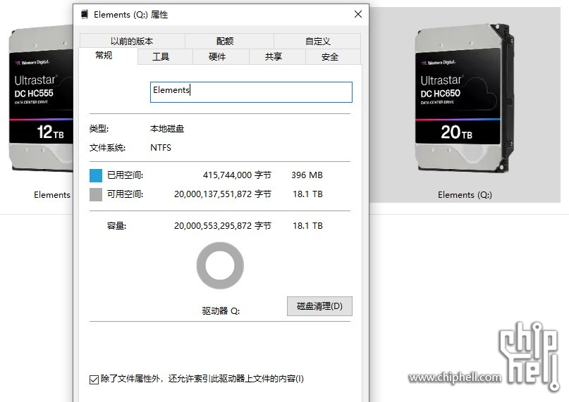Close the Elements (Q:) properties dialog
The image size is (569, 402).
point(358,14)
